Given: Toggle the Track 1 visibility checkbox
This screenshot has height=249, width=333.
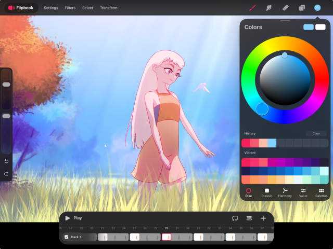Looking at the screenshot, I should [67, 237].
